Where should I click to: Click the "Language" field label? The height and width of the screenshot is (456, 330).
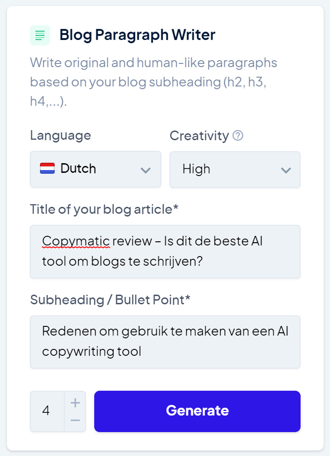(60, 136)
